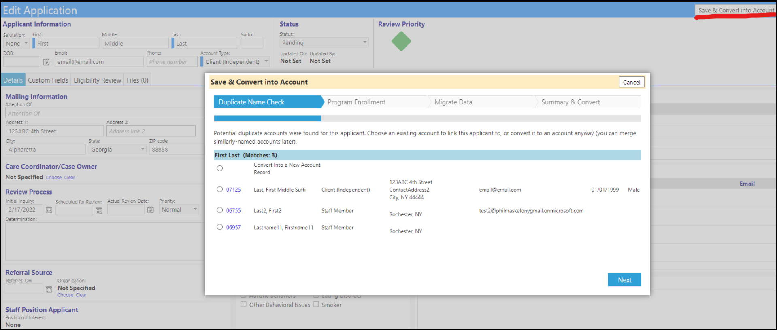Viewport: 777px width, 330px height.
Task: Click the name 'Lastname11, Firstname11'
Action: pyautogui.click(x=283, y=228)
